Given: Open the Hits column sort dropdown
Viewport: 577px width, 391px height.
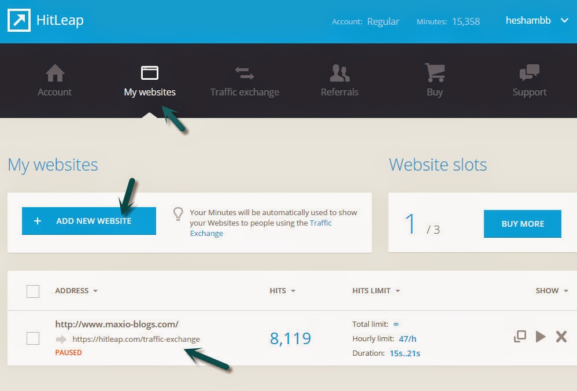Looking at the screenshot, I should coord(293,291).
